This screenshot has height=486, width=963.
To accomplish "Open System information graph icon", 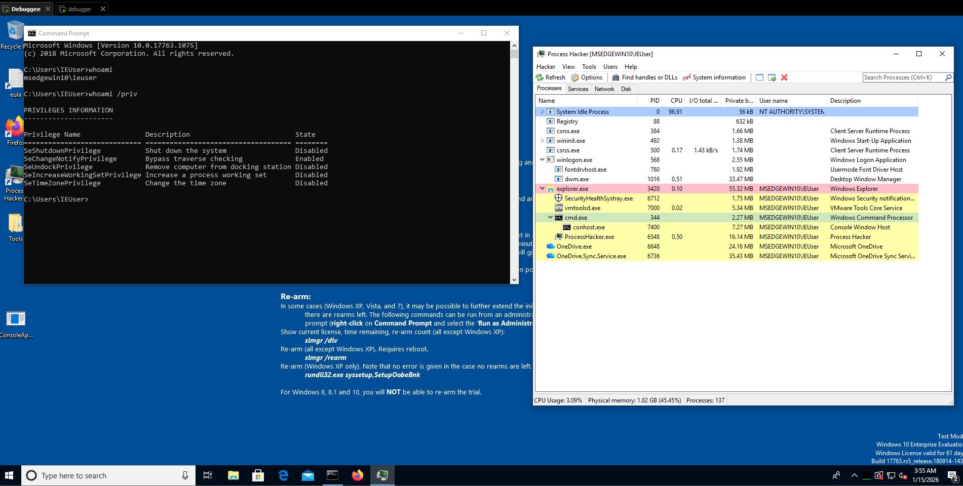I will coord(687,77).
